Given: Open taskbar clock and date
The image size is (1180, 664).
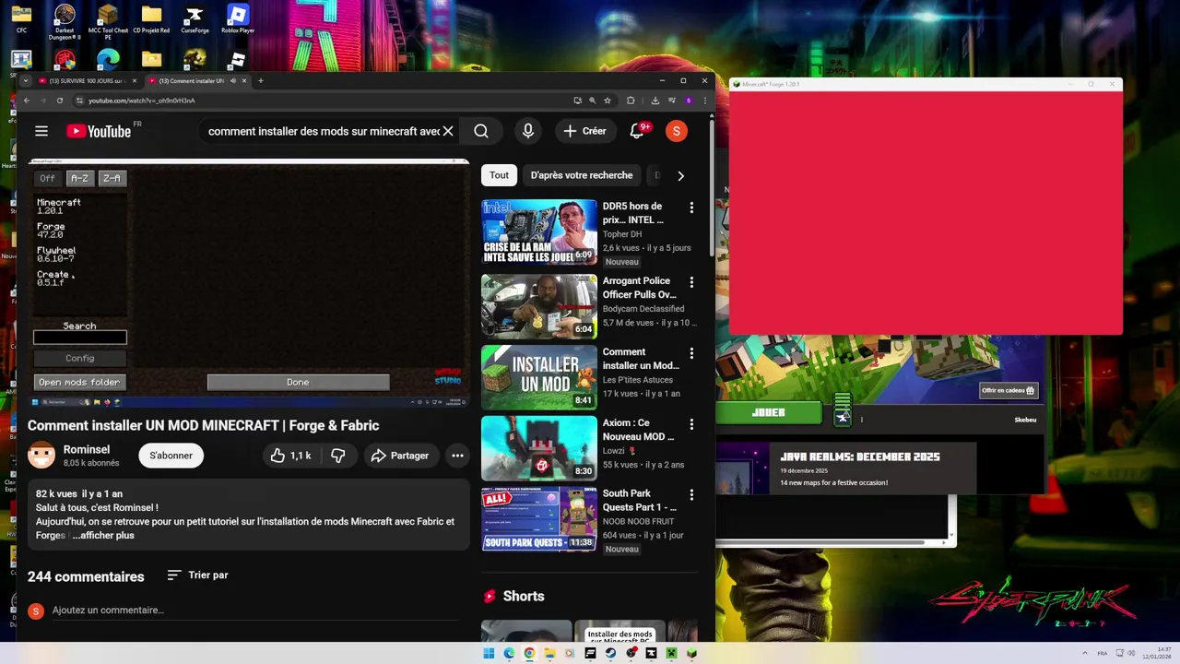Looking at the screenshot, I should click(x=1157, y=653).
